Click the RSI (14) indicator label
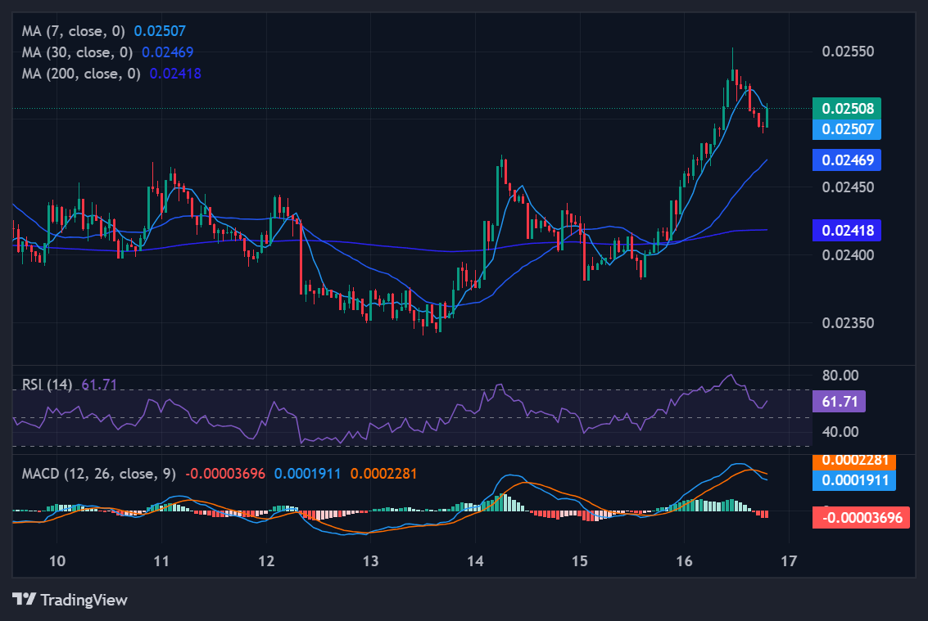Screen dimensions: 928x621 coord(47,385)
